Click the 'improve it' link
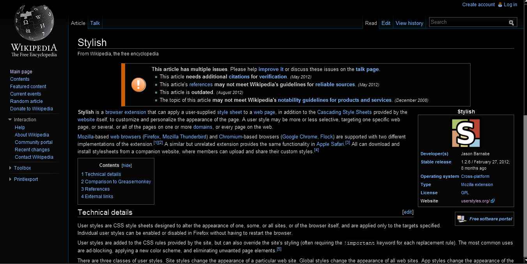527x264 pixels. (271, 69)
